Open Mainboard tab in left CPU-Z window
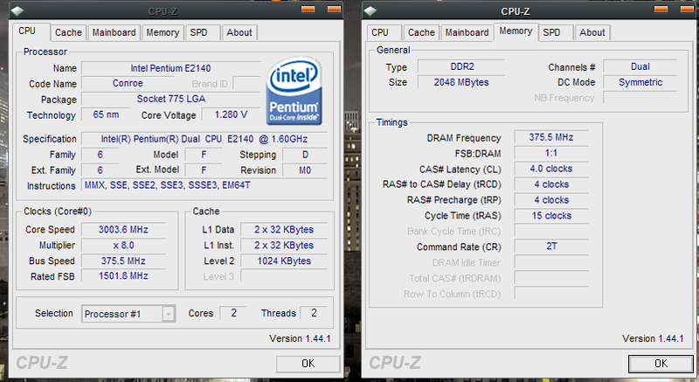Viewport: 699px width, 382px height. coord(114,32)
